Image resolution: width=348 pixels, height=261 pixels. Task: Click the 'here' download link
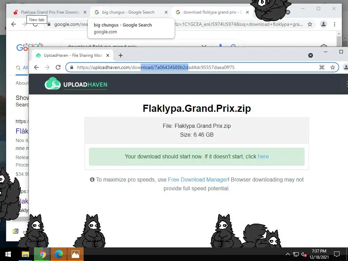click(x=263, y=156)
